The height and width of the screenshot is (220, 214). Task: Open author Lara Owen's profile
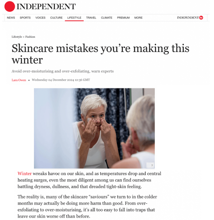pos(19,80)
